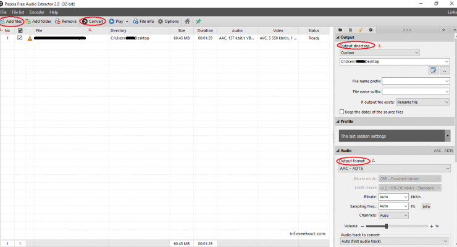Start conversion with the Convert button
This screenshot has height=247, width=457.
[93, 21]
